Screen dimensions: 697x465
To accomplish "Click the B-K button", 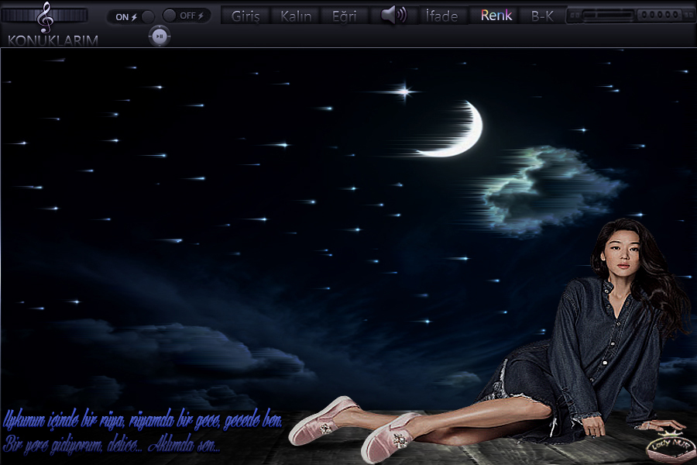I will 542,15.
